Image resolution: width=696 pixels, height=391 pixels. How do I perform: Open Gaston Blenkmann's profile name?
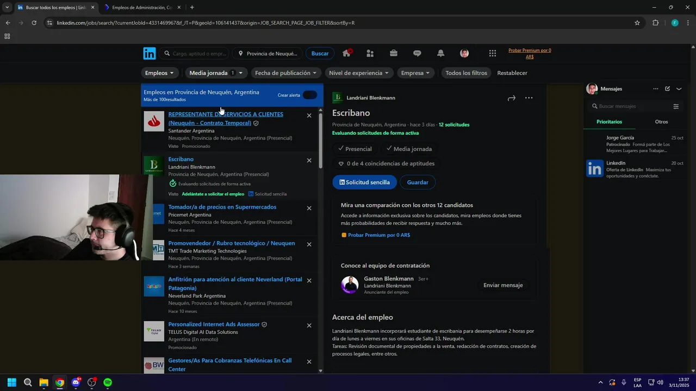pyautogui.click(x=389, y=279)
